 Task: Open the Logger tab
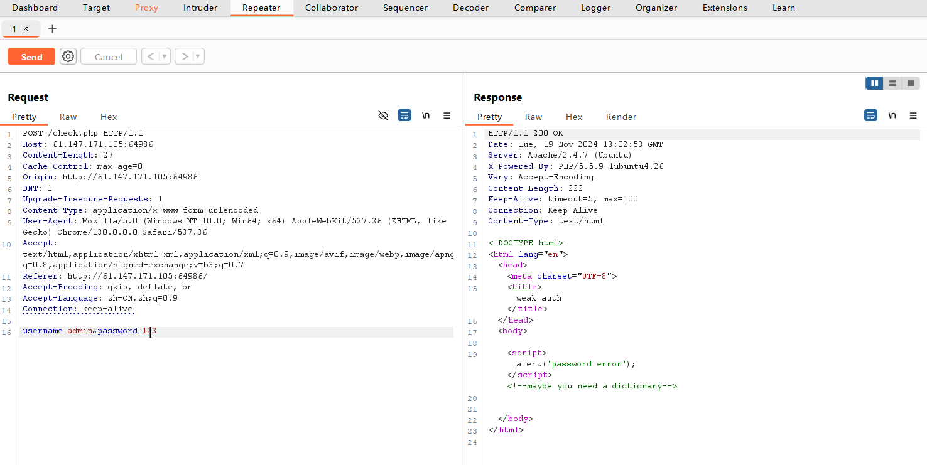point(595,8)
